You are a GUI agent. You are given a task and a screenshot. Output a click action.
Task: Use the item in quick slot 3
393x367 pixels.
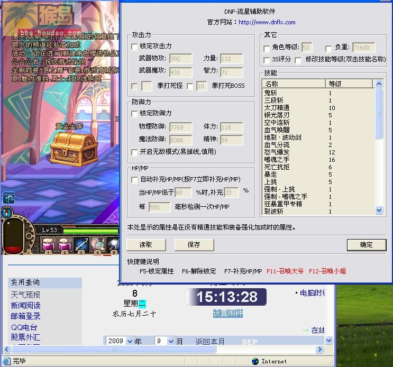click(x=81, y=245)
